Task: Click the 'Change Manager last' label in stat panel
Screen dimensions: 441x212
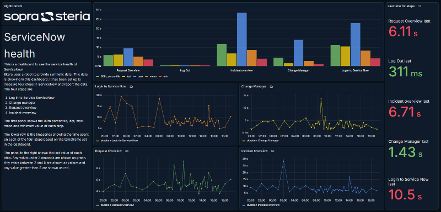Action: [x=408, y=142]
